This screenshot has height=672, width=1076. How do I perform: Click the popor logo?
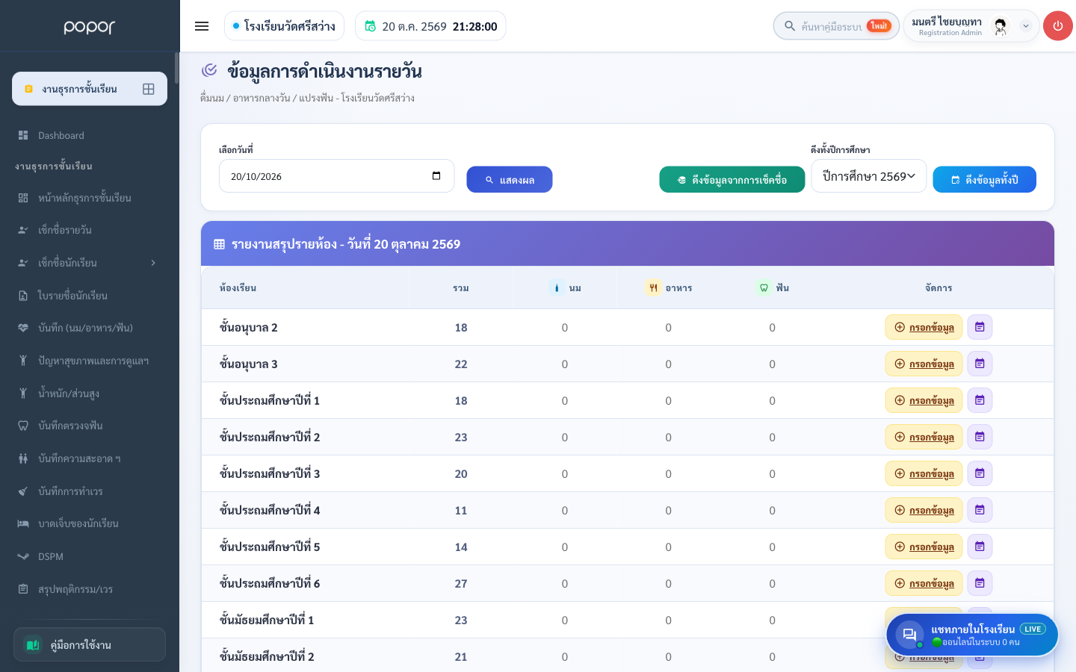[x=90, y=27]
